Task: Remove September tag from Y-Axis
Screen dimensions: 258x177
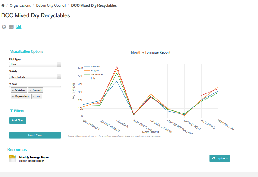Action: tap(13, 97)
